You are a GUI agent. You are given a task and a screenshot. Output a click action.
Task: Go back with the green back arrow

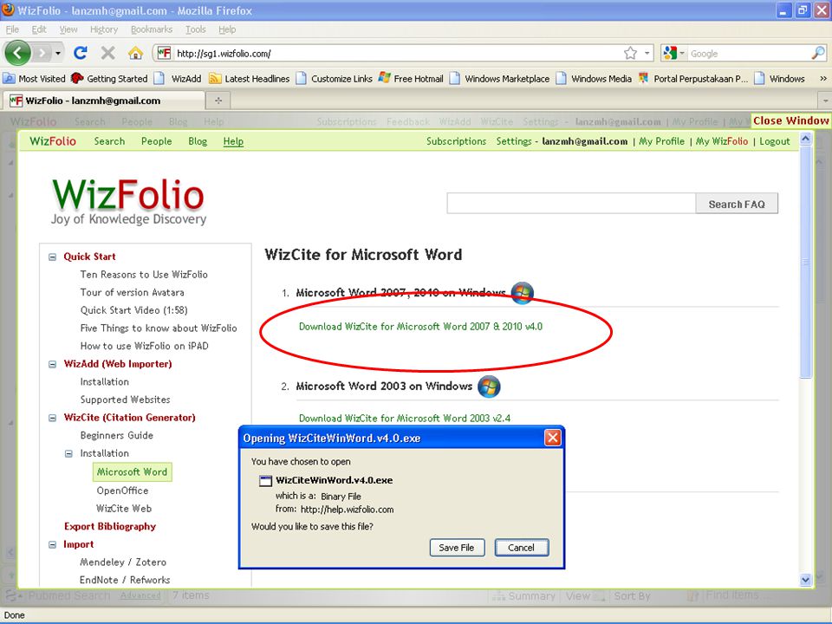click(17, 53)
